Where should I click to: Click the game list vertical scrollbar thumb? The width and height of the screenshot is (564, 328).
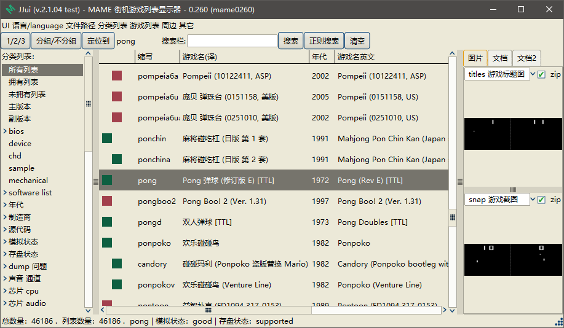[x=453, y=217]
